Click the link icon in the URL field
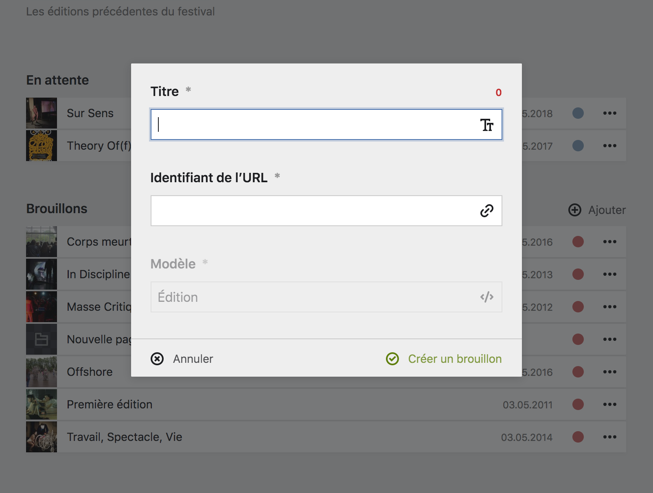Viewport: 653px width, 493px height. 487,211
